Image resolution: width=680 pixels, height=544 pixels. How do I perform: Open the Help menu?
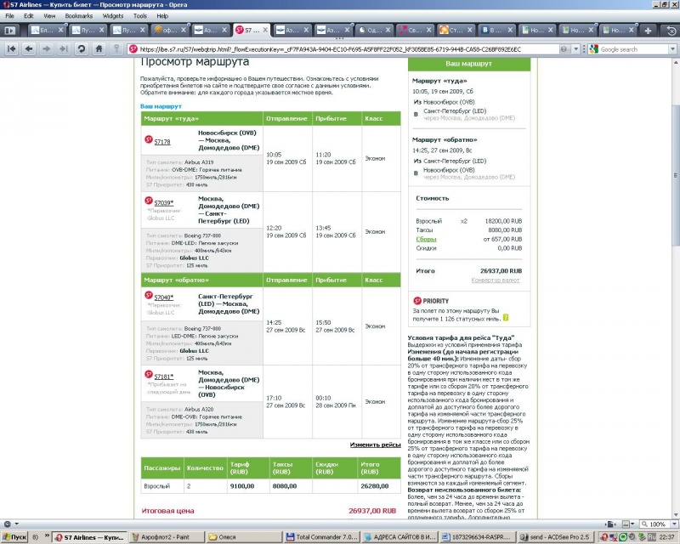point(162,16)
